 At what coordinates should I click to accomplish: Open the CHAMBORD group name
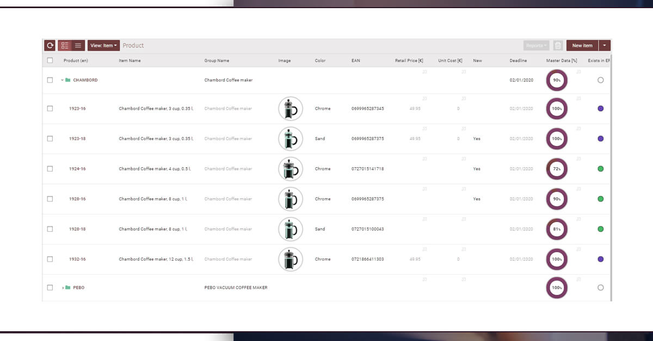point(85,80)
